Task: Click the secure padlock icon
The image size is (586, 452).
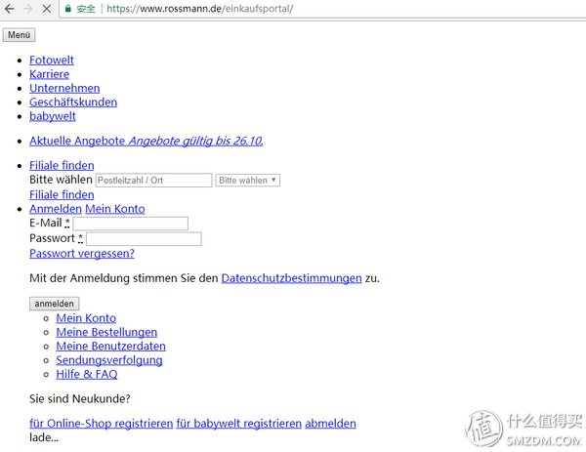Action: 67,9
